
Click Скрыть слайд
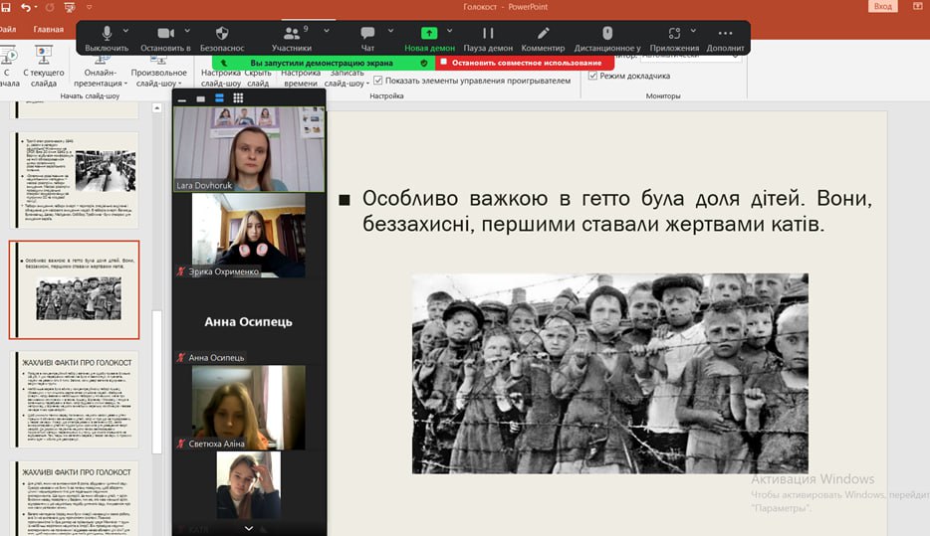pos(258,78)
